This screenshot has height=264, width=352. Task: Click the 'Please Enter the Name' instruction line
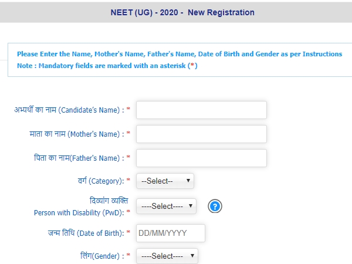tap(180, 54)
